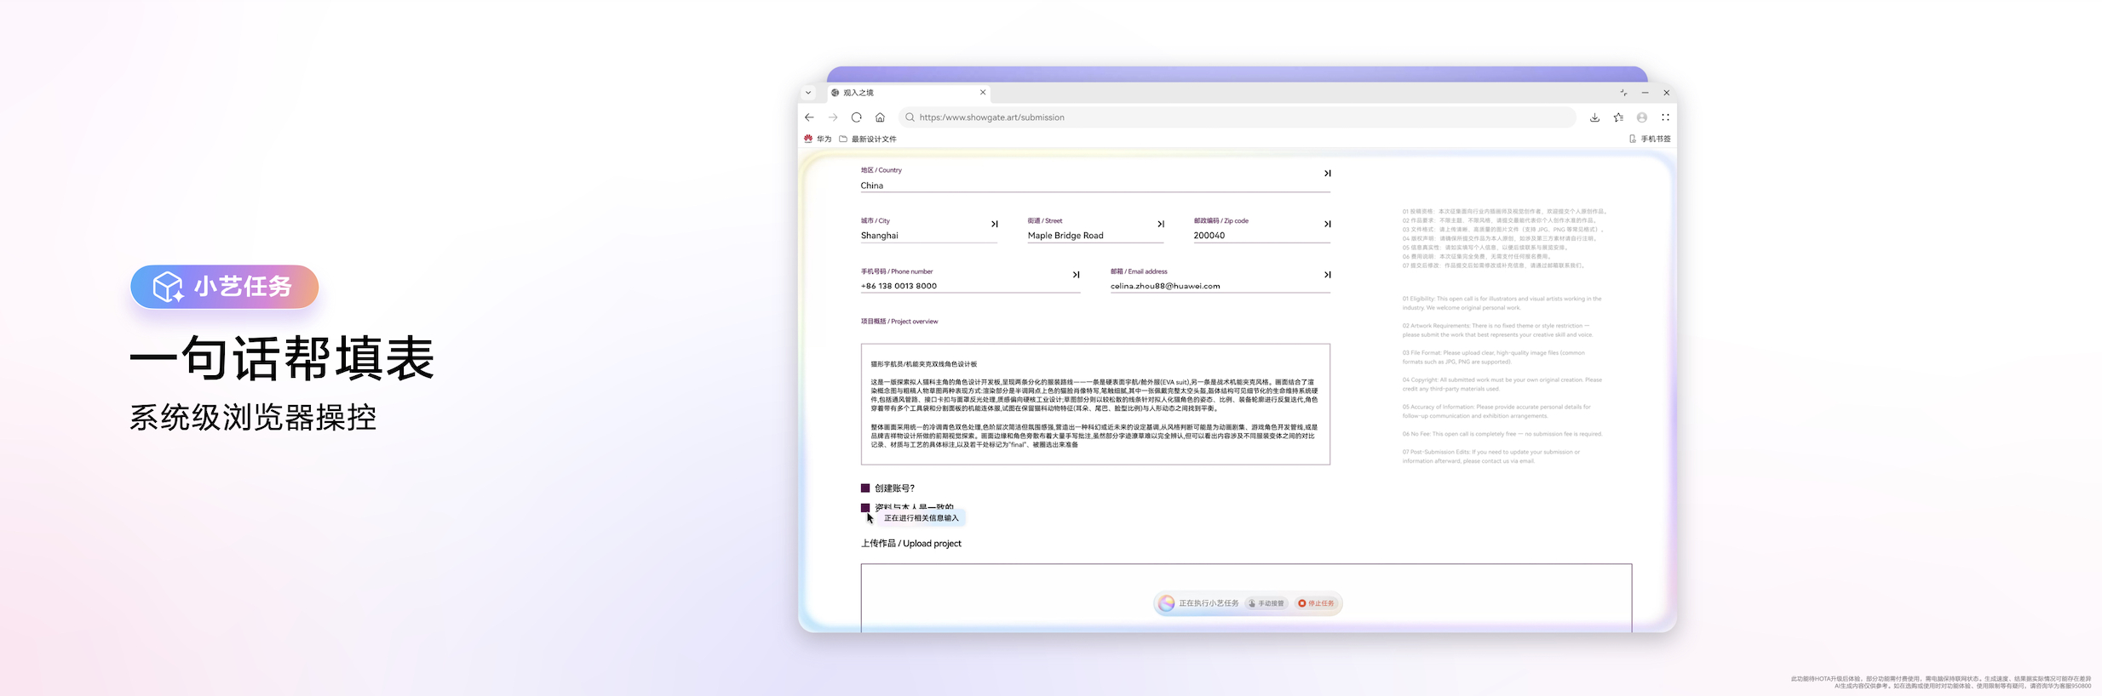Click the 正在执行小艺任务 status text
The image size is (2102, 696).
point(1209,603)
